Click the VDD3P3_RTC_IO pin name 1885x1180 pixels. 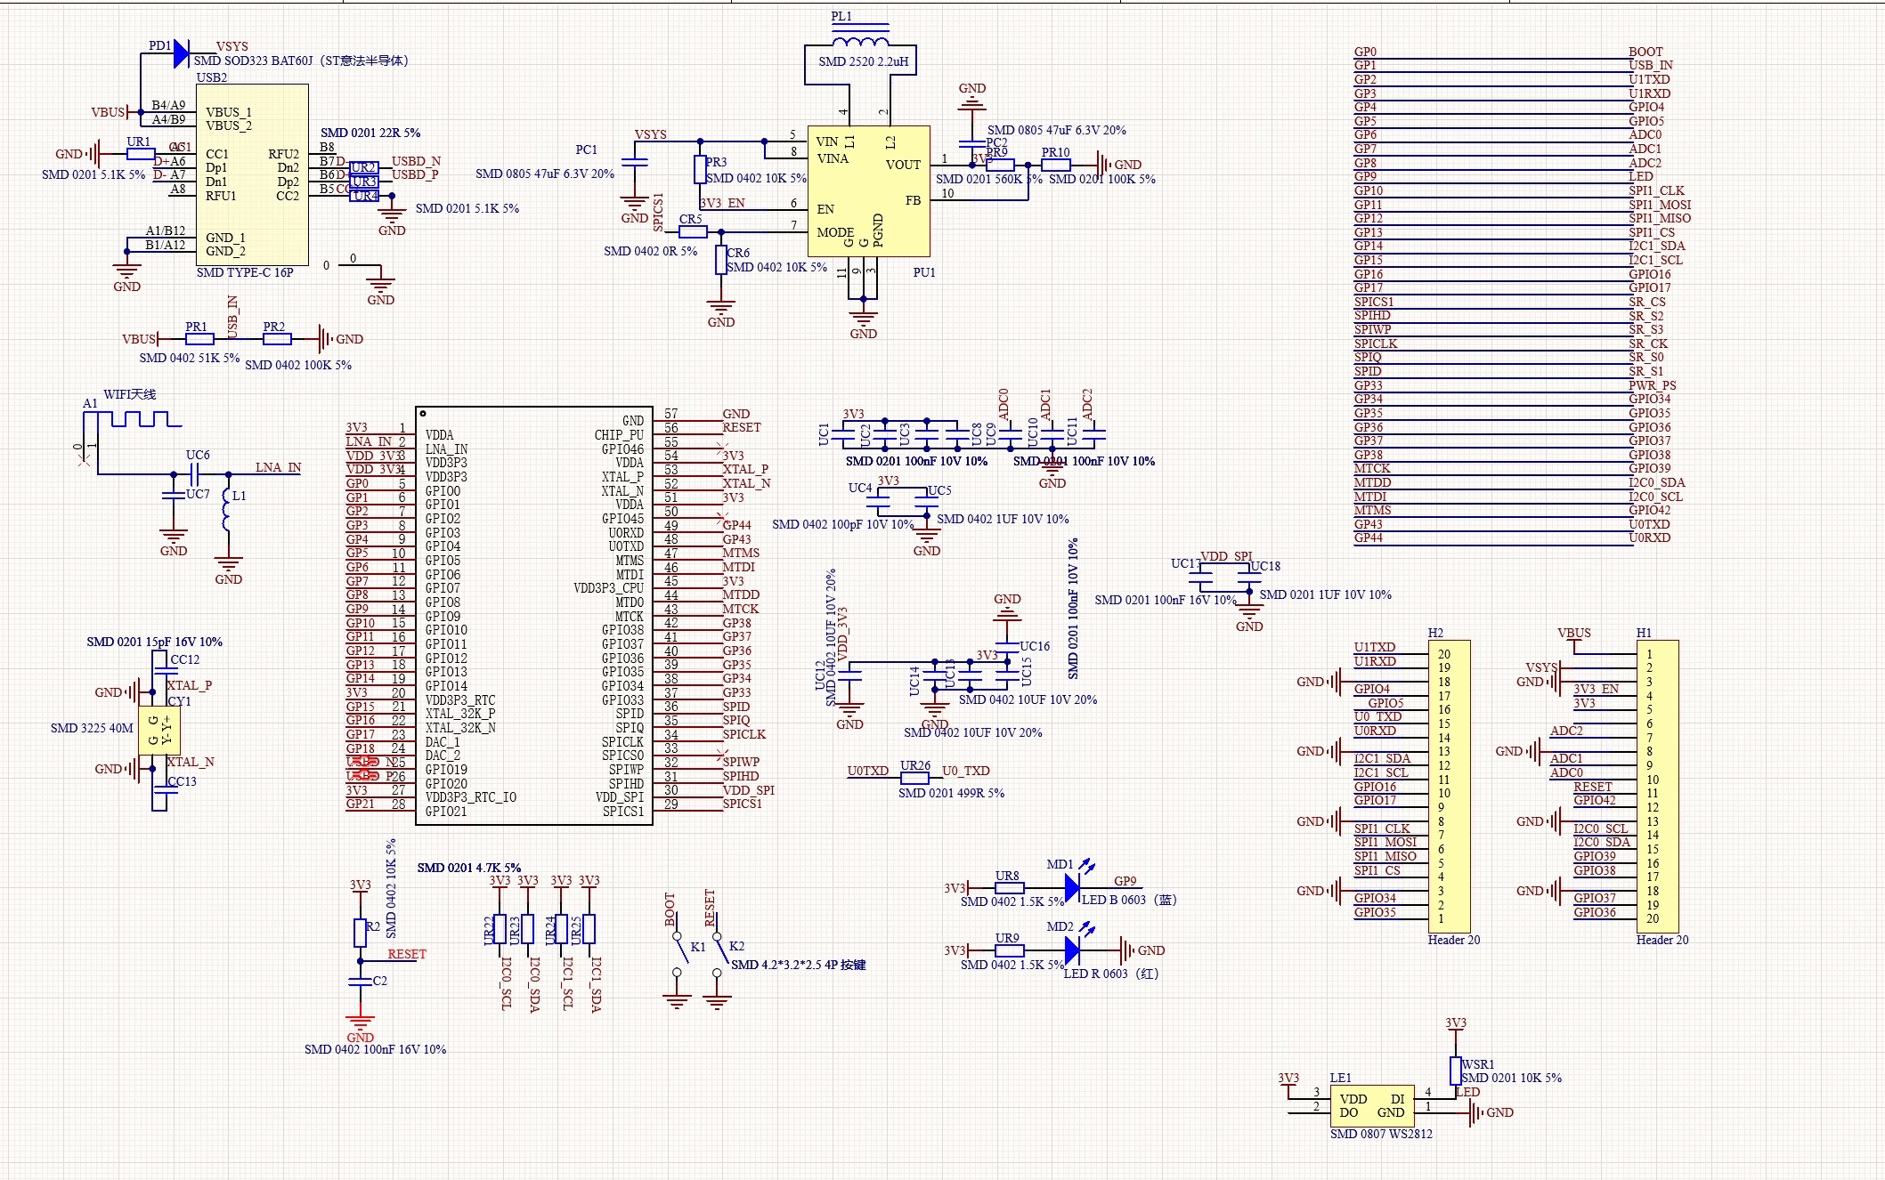pos(471,797)
